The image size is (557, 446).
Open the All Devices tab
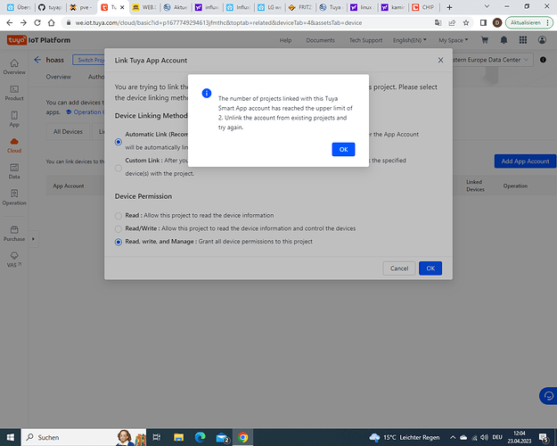[x=68, y=132]
